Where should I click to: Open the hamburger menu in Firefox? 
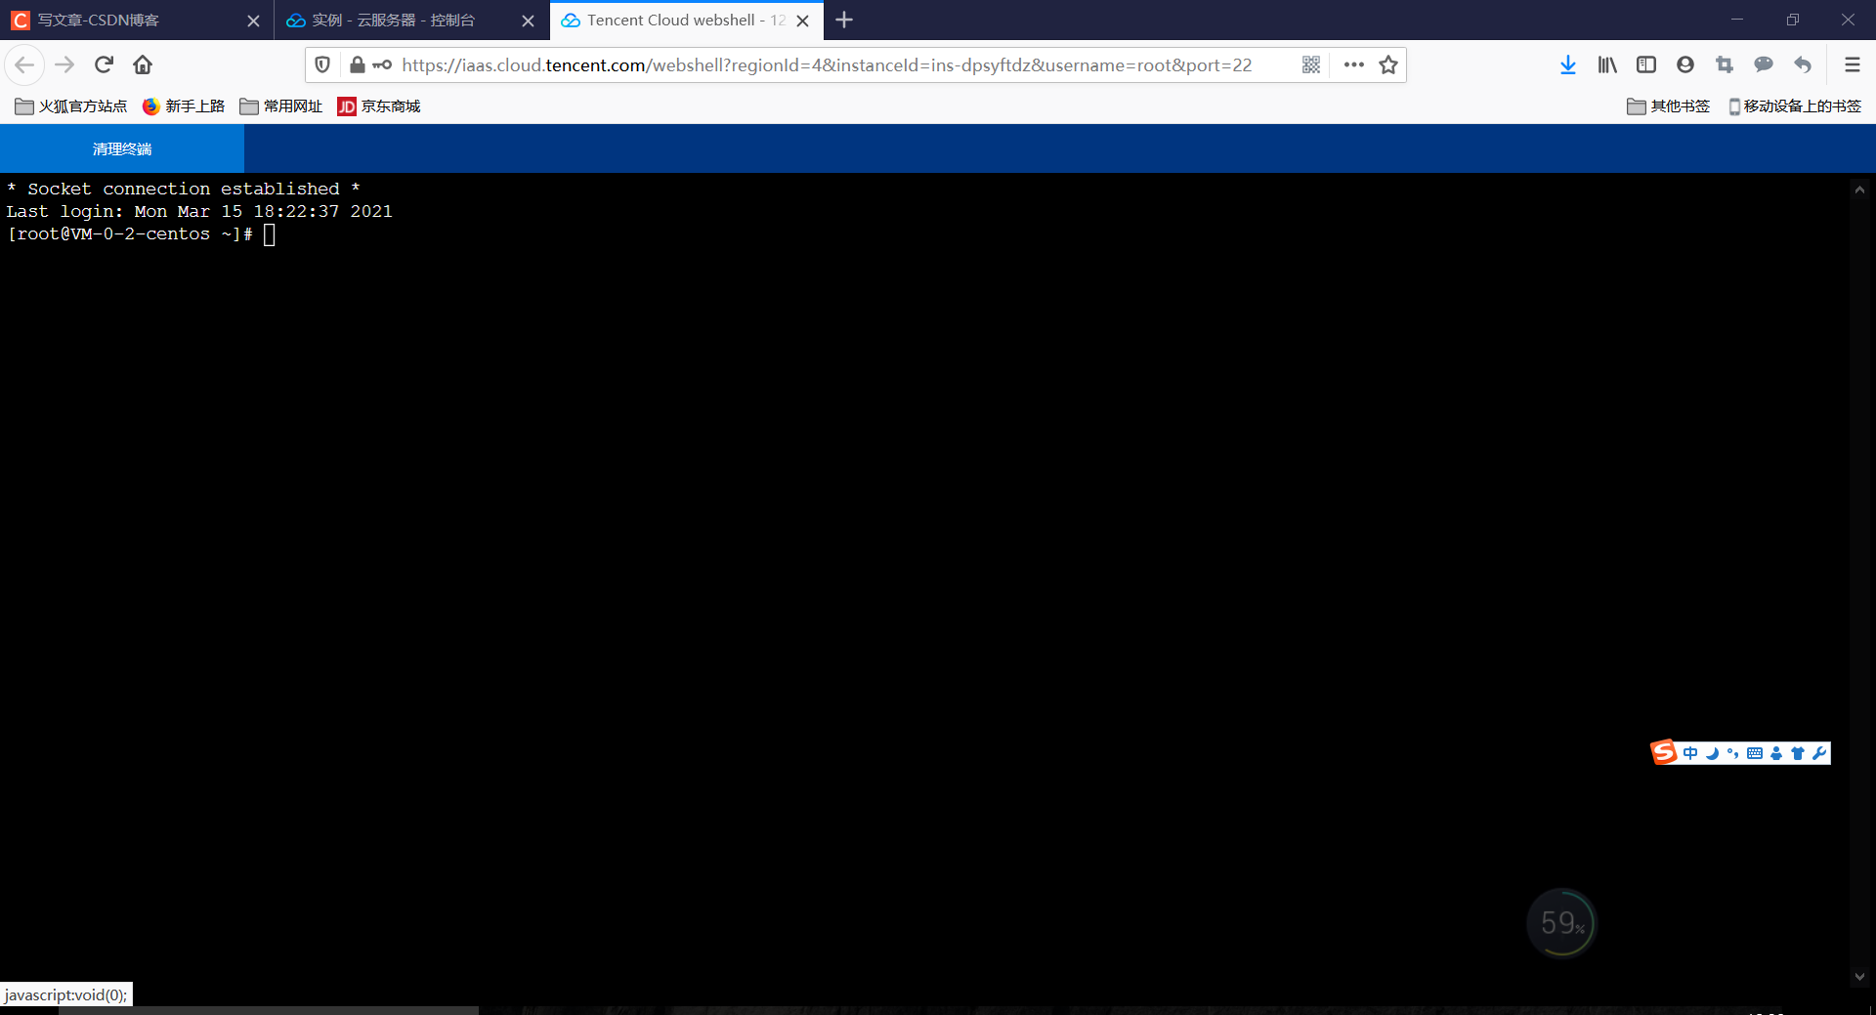click(x=1852, y=64)
